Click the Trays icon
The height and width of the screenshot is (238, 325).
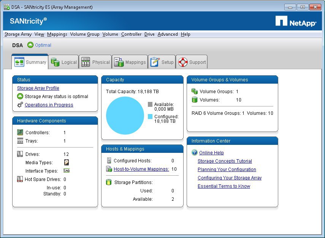coord(20,141)
